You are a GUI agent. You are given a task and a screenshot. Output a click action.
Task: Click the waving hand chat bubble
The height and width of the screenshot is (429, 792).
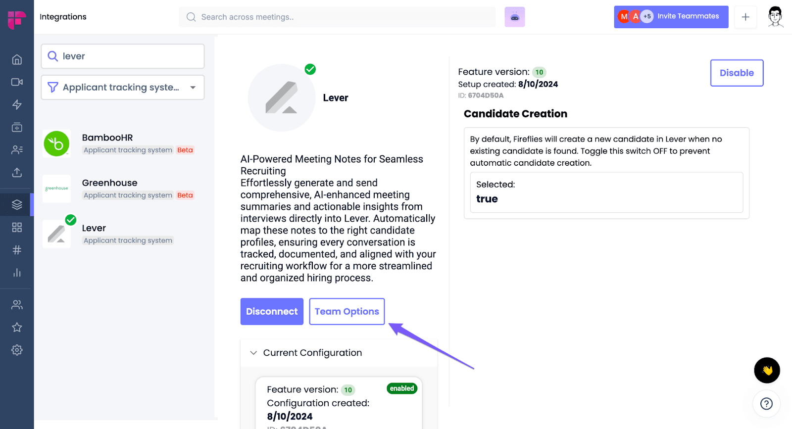(767, 370)
